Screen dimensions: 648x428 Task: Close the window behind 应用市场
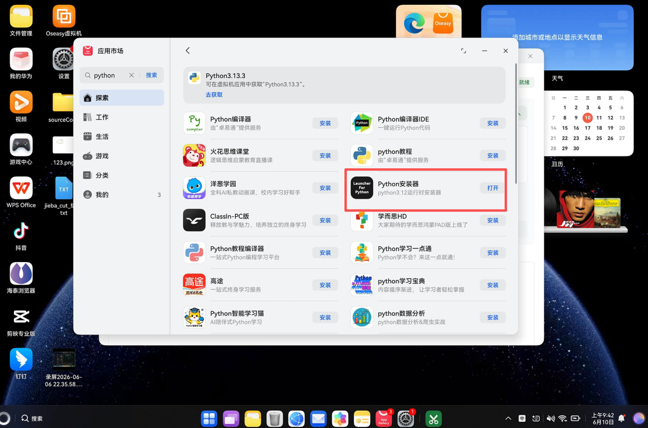pos(530,56)
